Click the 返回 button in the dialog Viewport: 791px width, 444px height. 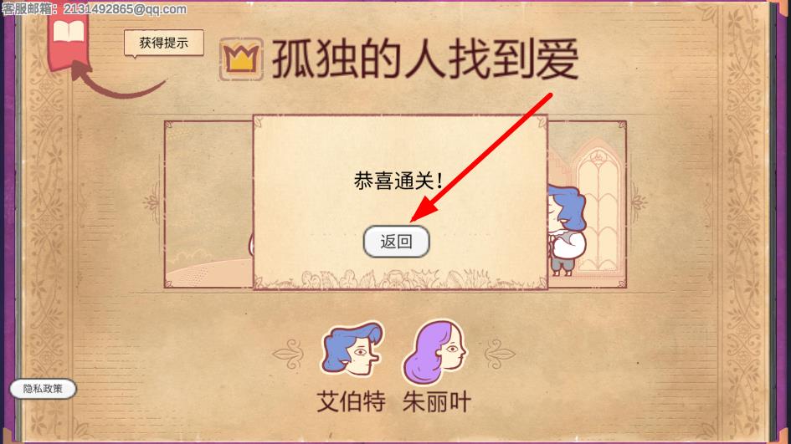coord(397,242)
